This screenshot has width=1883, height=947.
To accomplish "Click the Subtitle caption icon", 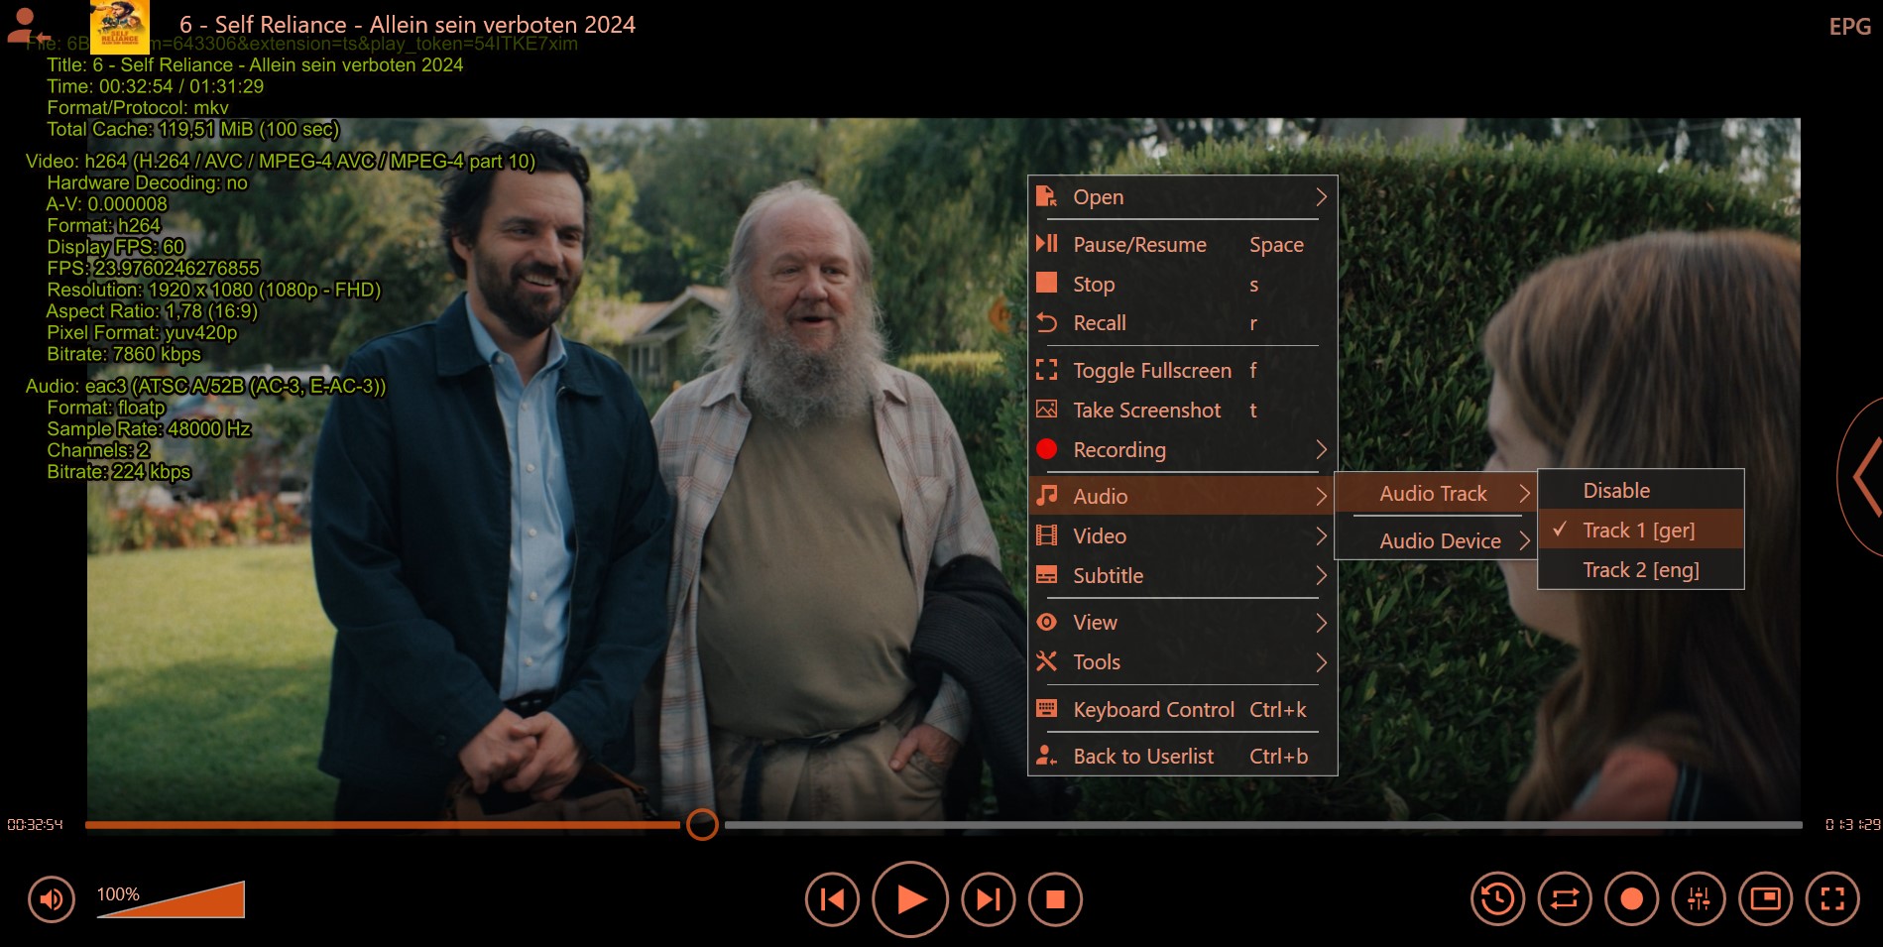I will click(1046, 575).
